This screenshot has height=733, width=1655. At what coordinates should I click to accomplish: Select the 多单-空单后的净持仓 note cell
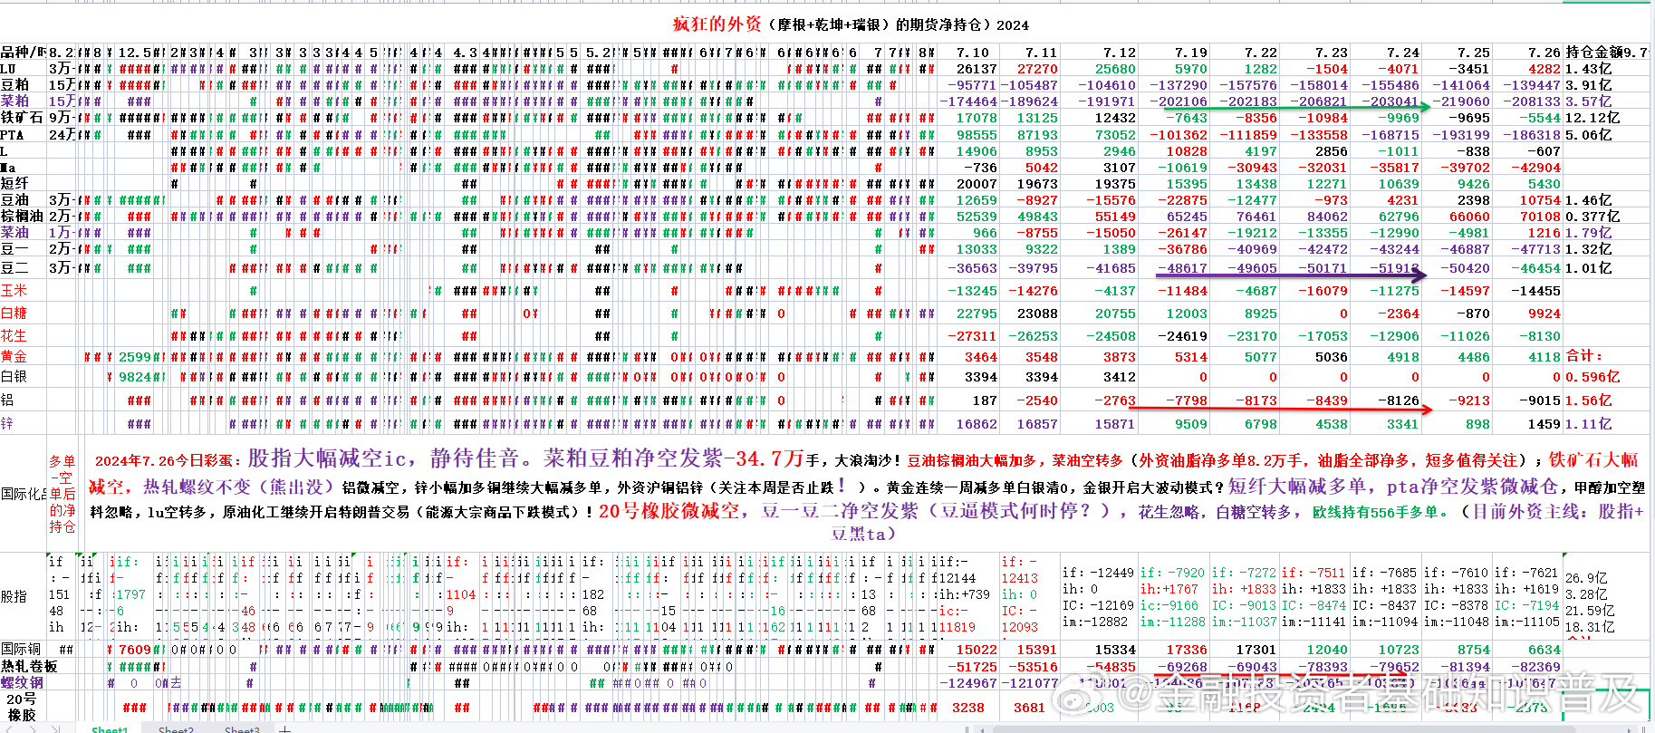coord(63,494)
